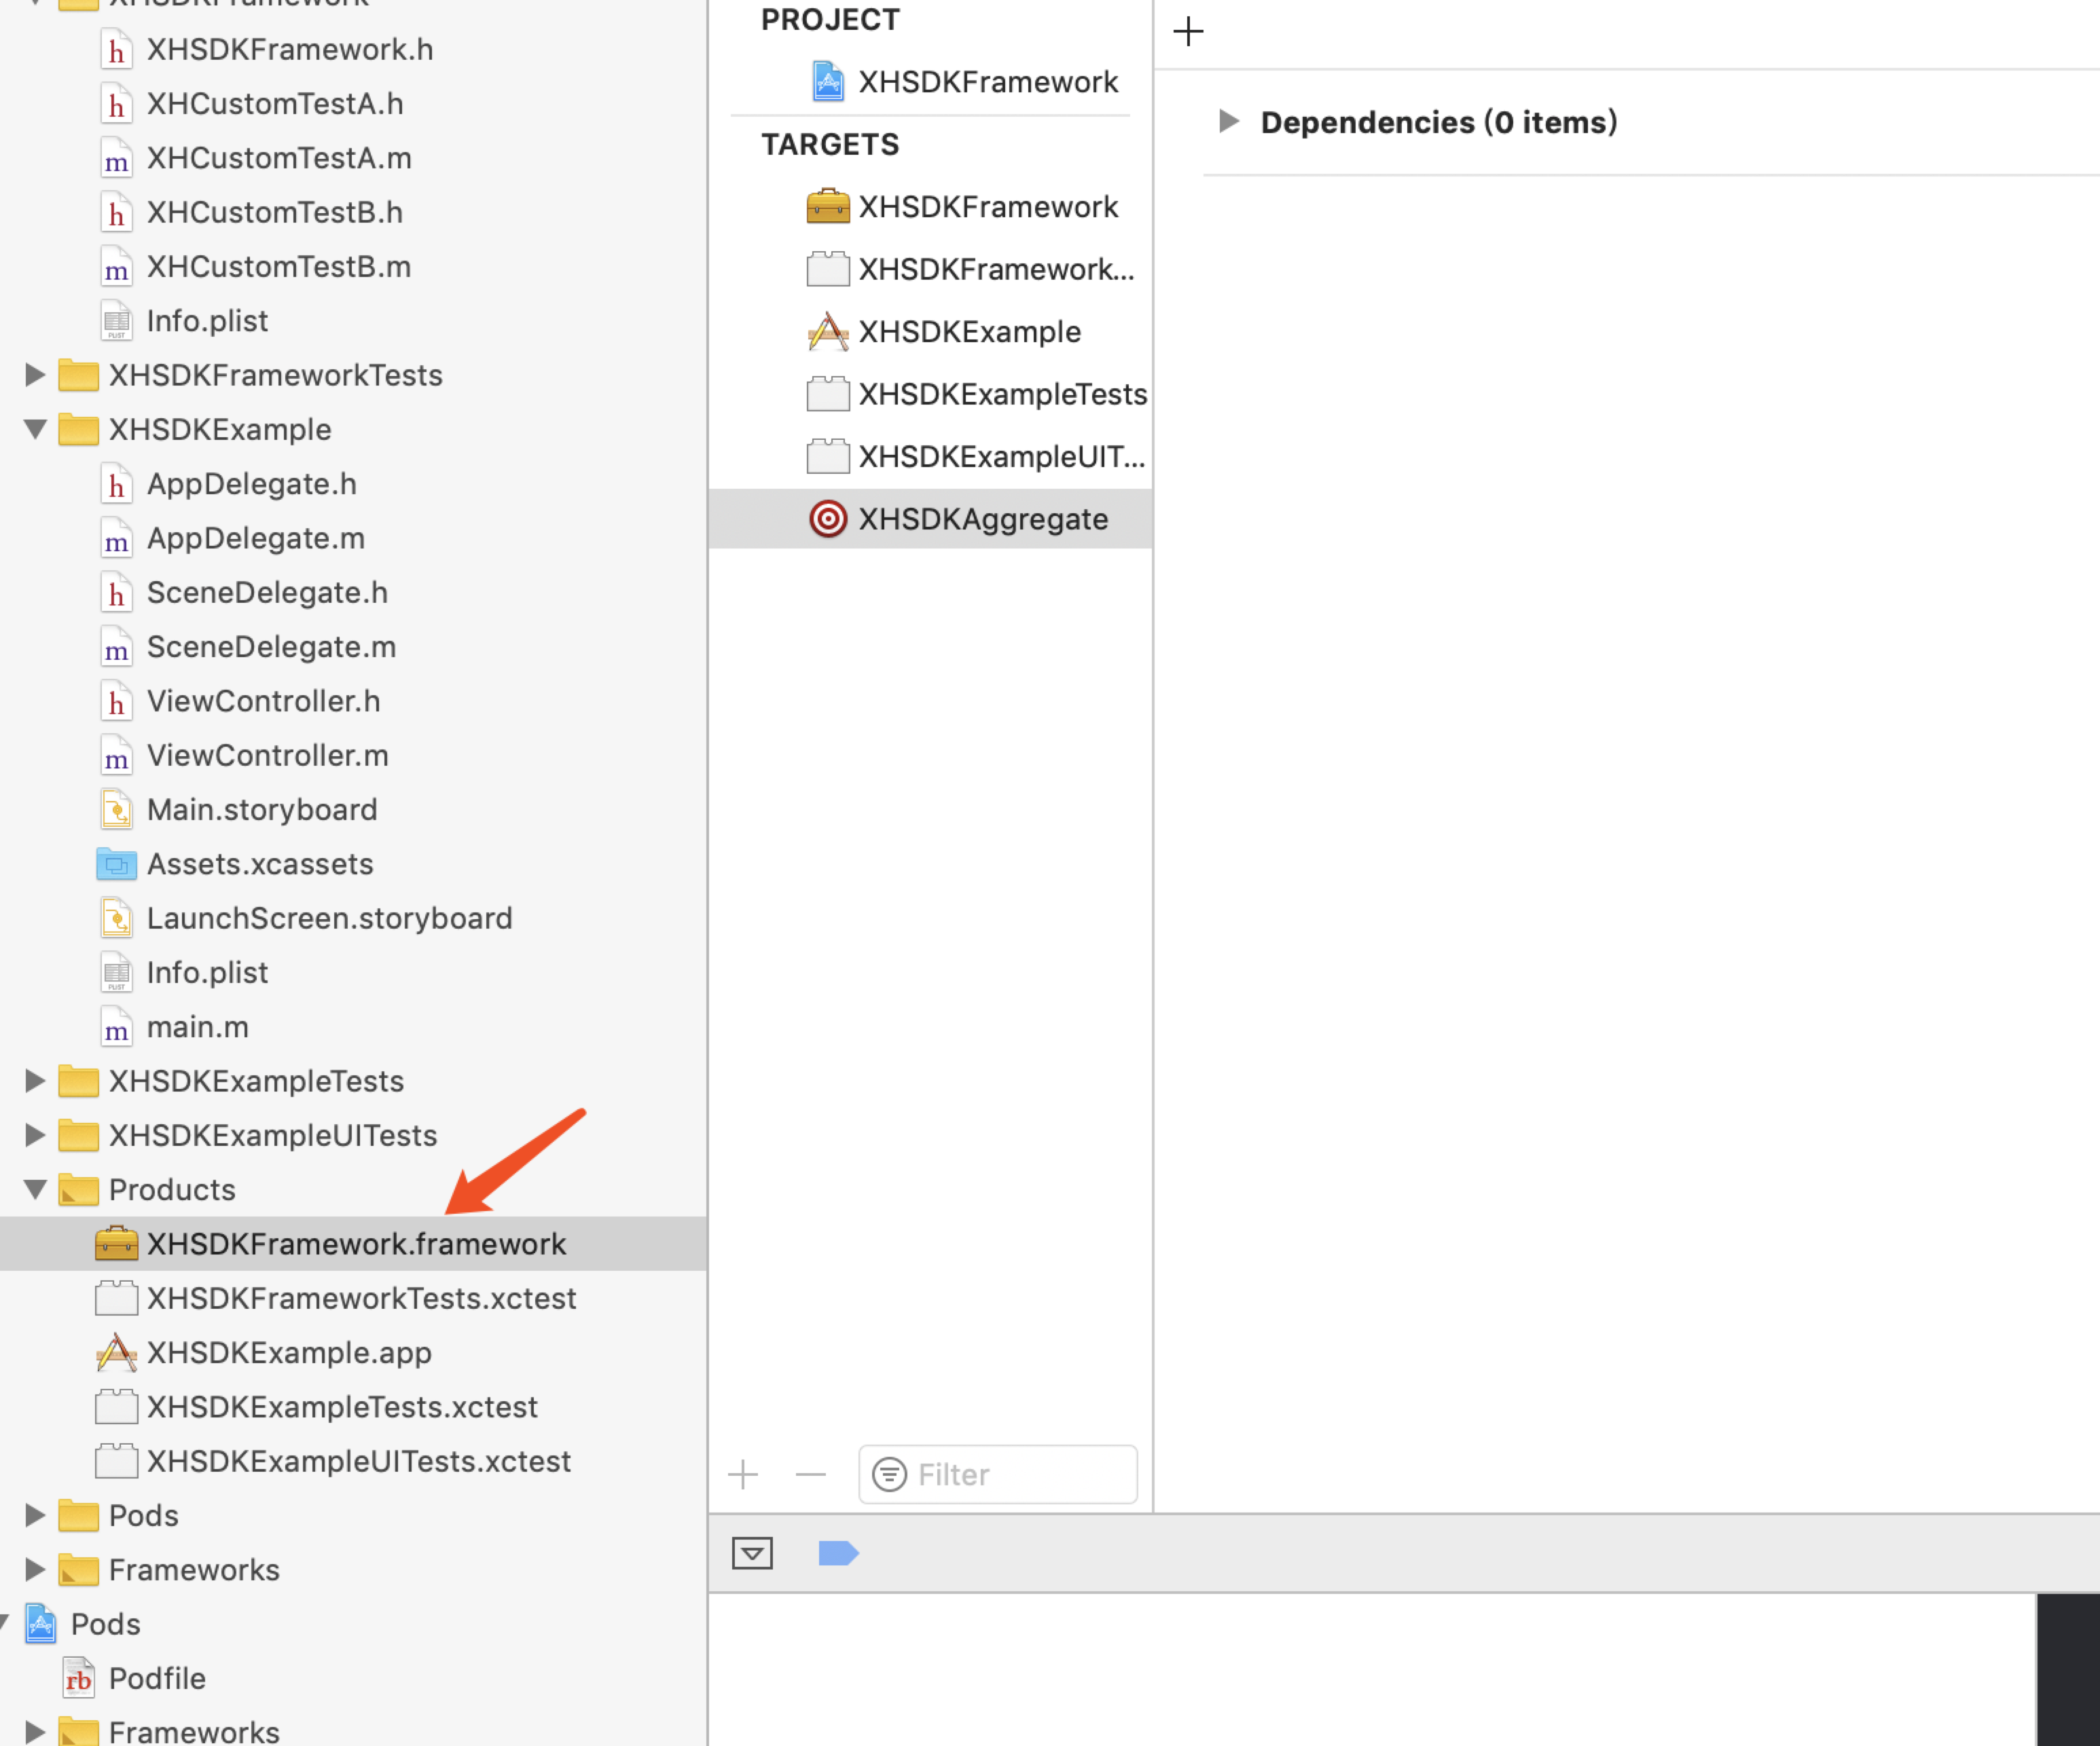Click the XHSDKFramework project icon under PROJECT
This screenshot has width=2100, height=1746.
coord(827,82)
